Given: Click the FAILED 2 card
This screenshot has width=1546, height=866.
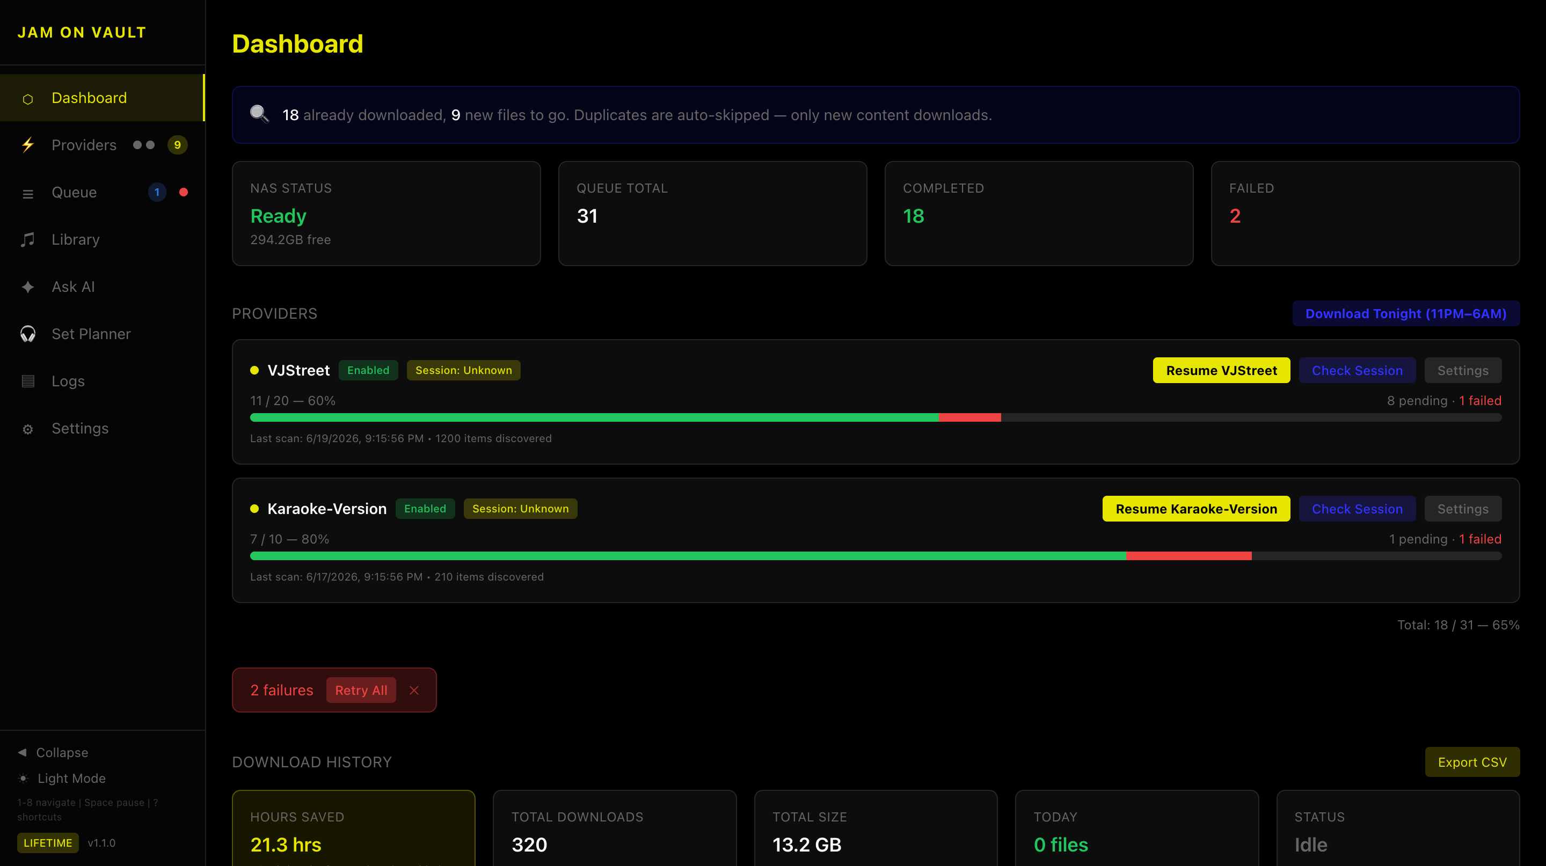Looking at the screenshot, I should pos(1365,214).
